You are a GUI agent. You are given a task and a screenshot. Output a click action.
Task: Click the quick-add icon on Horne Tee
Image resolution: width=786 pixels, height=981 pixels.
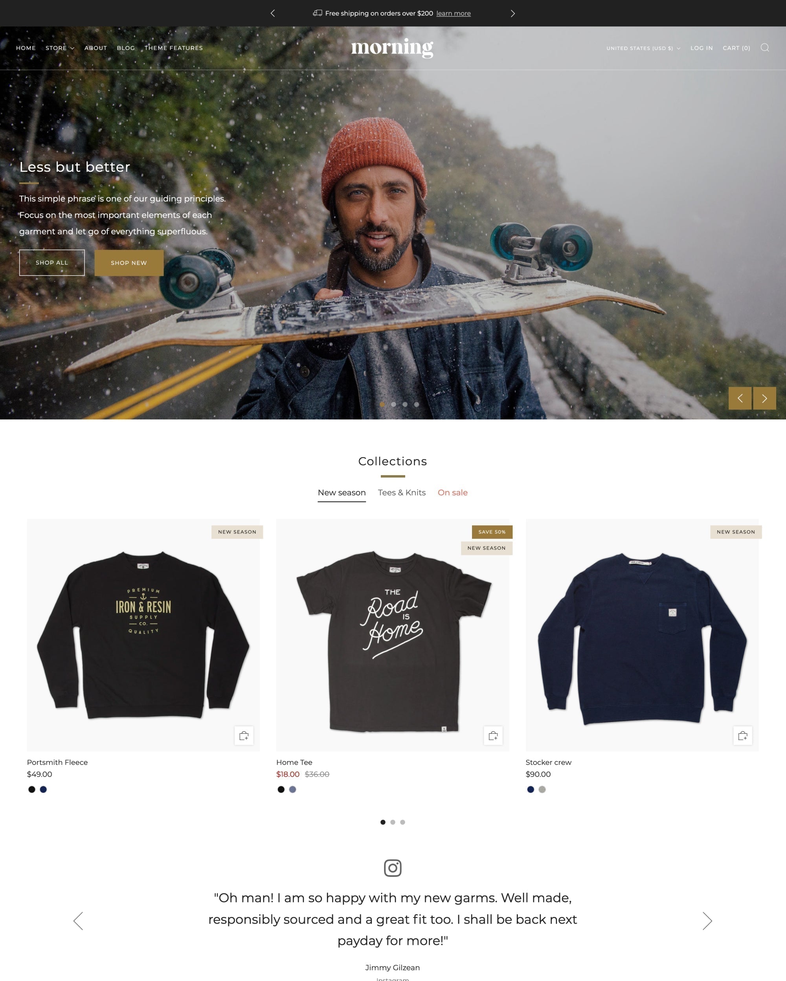(493, 735)
